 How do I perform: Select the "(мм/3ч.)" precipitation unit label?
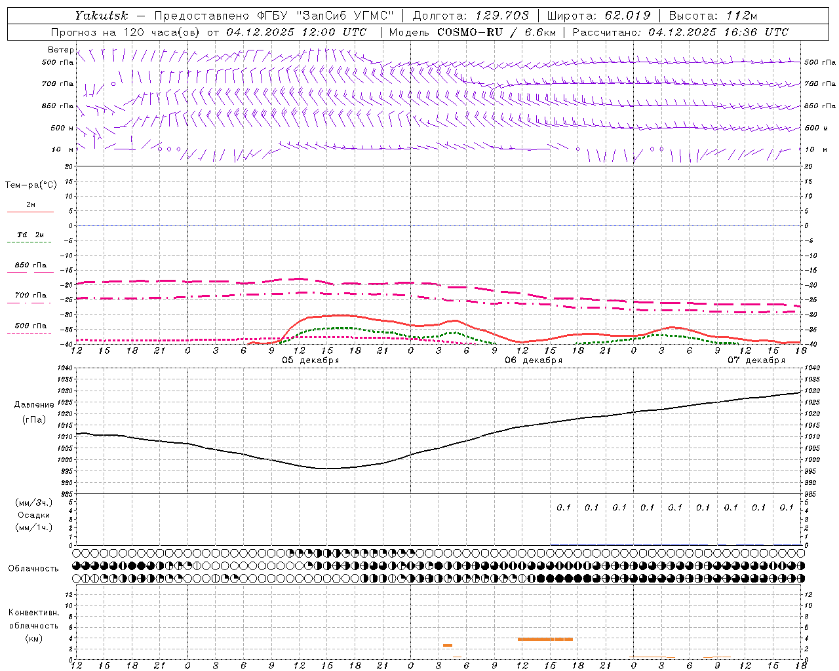(x=34, y=503)
